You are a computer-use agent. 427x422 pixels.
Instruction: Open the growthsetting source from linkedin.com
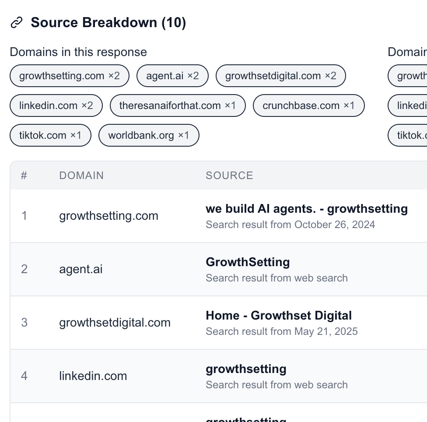click(246, 369)
